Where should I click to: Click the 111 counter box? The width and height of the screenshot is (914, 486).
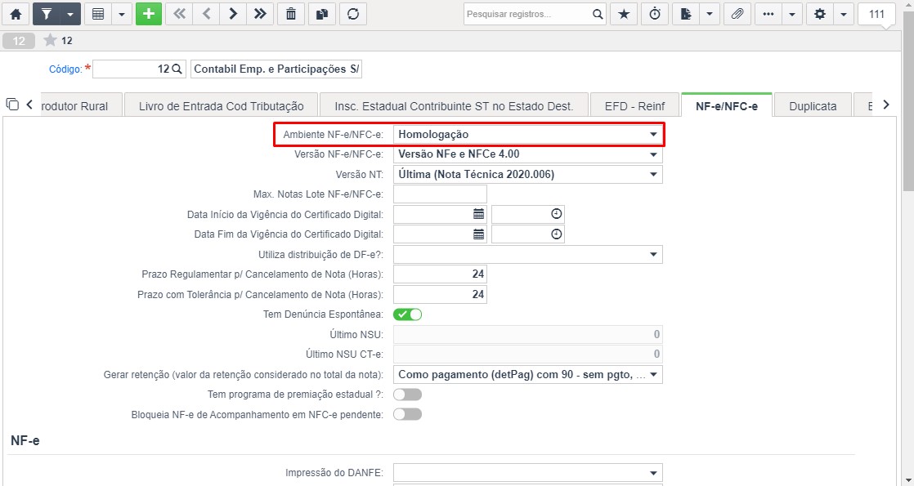[876, 14]
